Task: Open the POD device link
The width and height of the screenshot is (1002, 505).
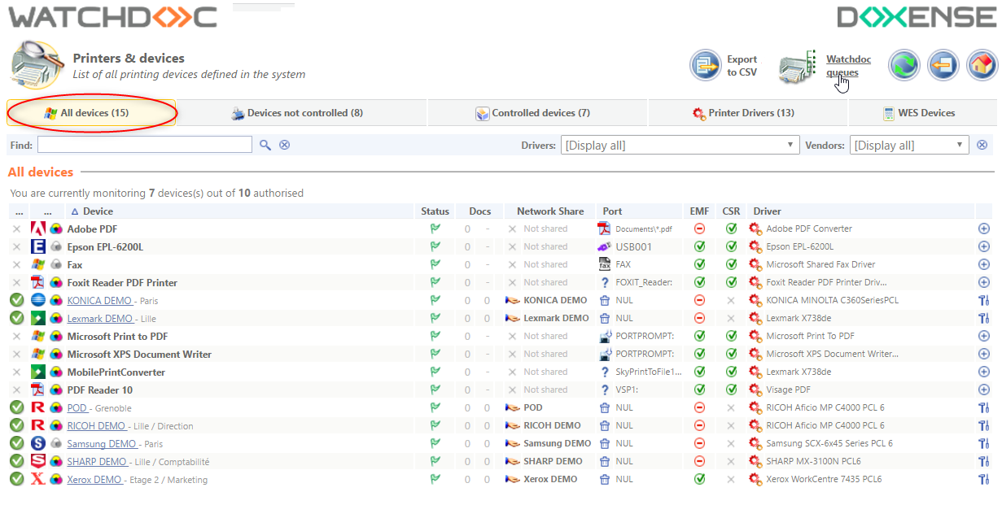Action: click(x=77, y=408)
